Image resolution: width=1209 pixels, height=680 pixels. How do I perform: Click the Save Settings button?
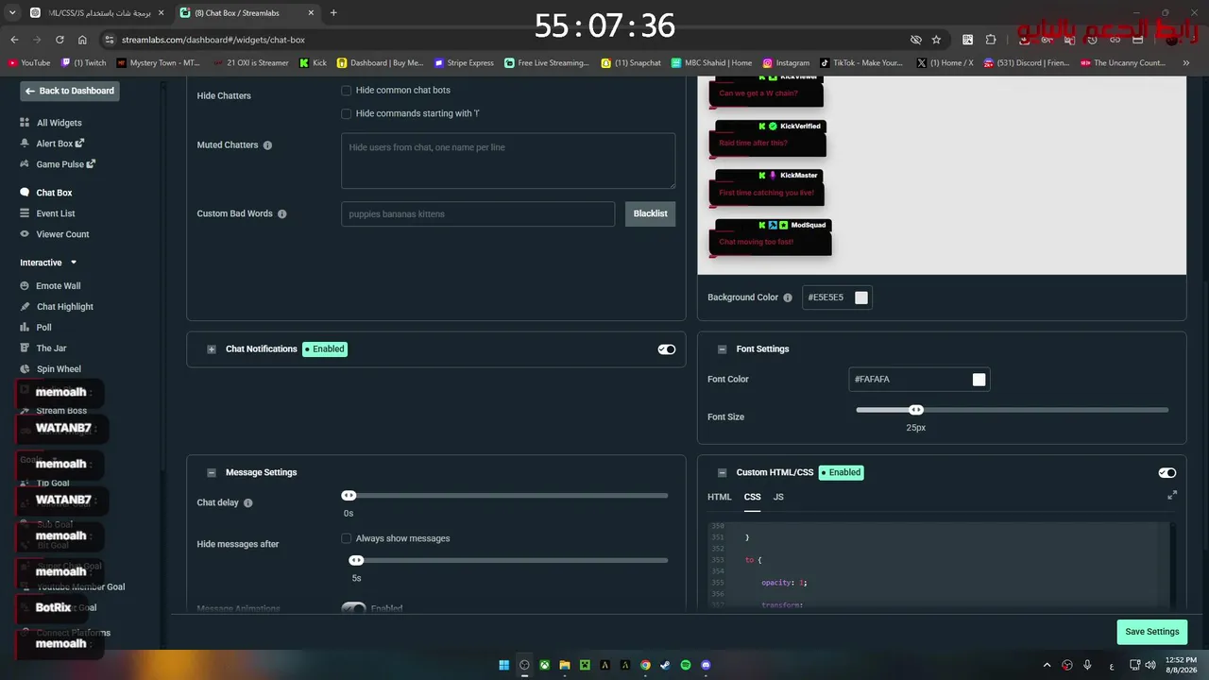tap(1151, 632)
